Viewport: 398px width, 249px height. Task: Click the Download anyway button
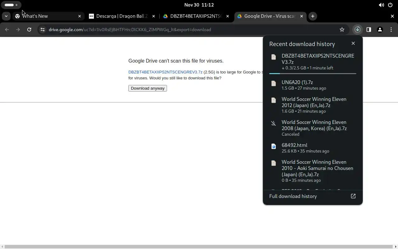point(148,88)
